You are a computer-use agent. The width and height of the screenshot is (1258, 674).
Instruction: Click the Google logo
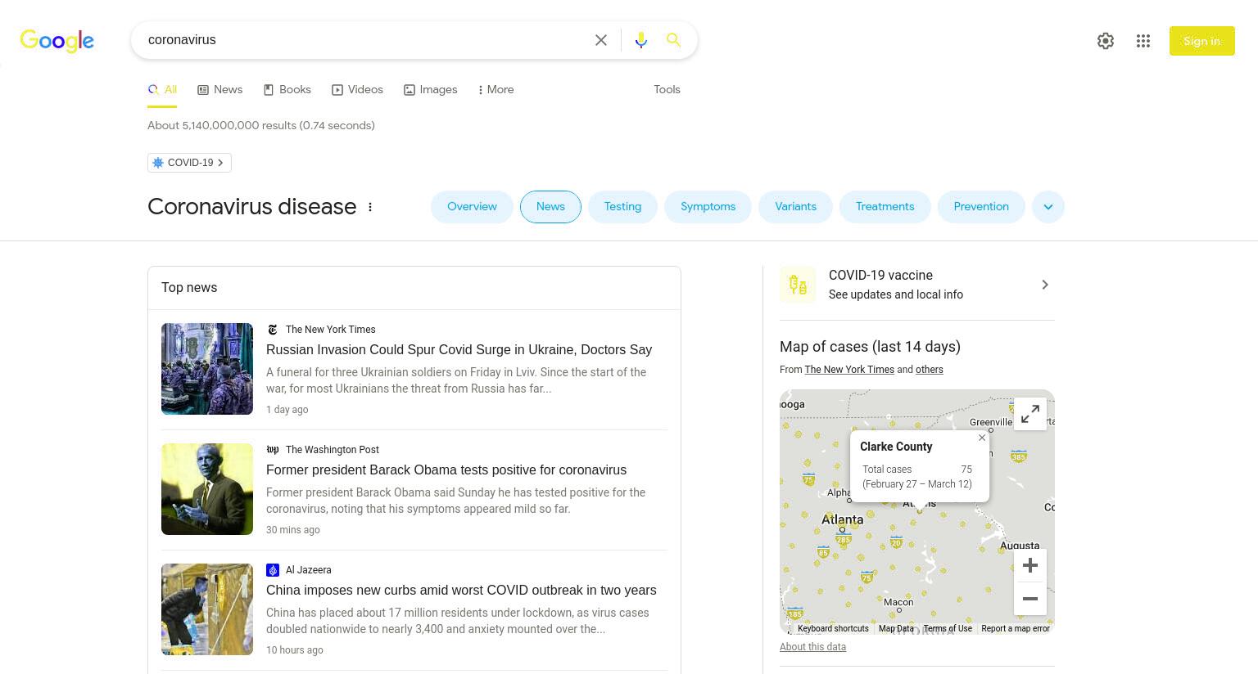(57, 40)
